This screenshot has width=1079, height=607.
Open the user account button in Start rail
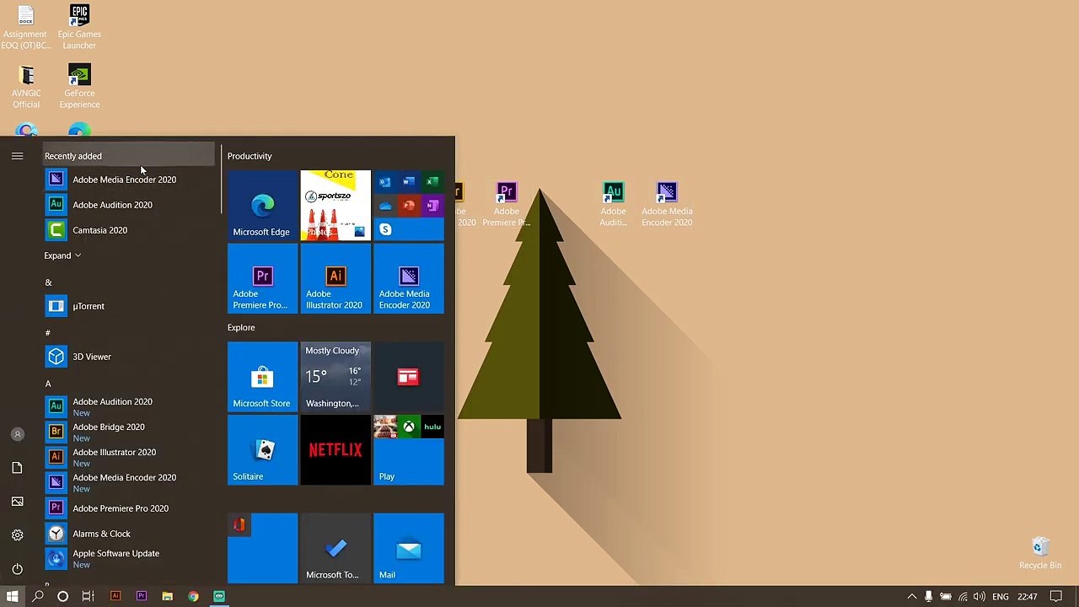point(17,434)
